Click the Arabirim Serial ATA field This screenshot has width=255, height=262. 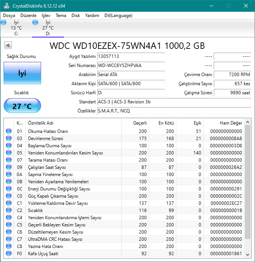131,75
